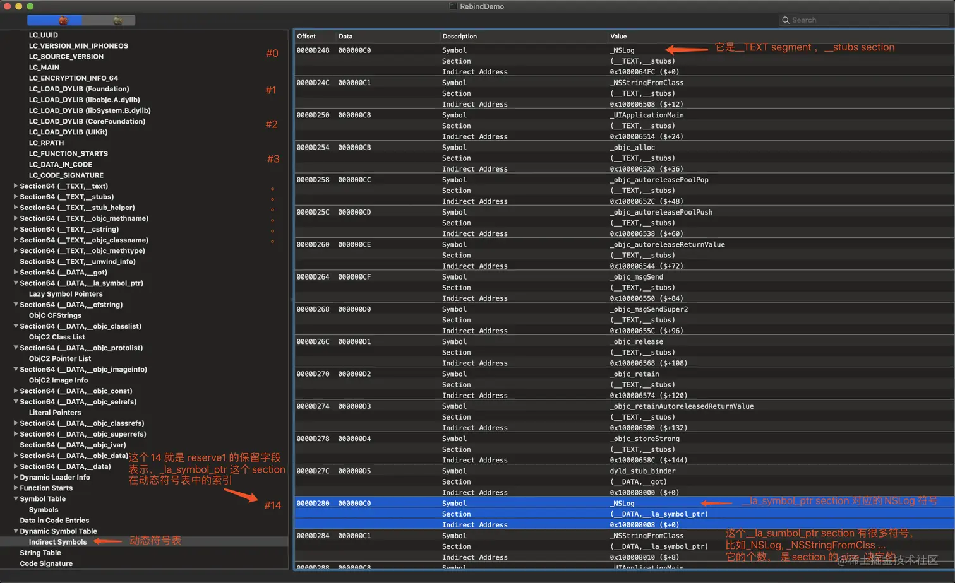955x583 pixels.
Task: Expand Section64 (__TEXT,__stub_helper) triangle
Action: pos(16,208)
